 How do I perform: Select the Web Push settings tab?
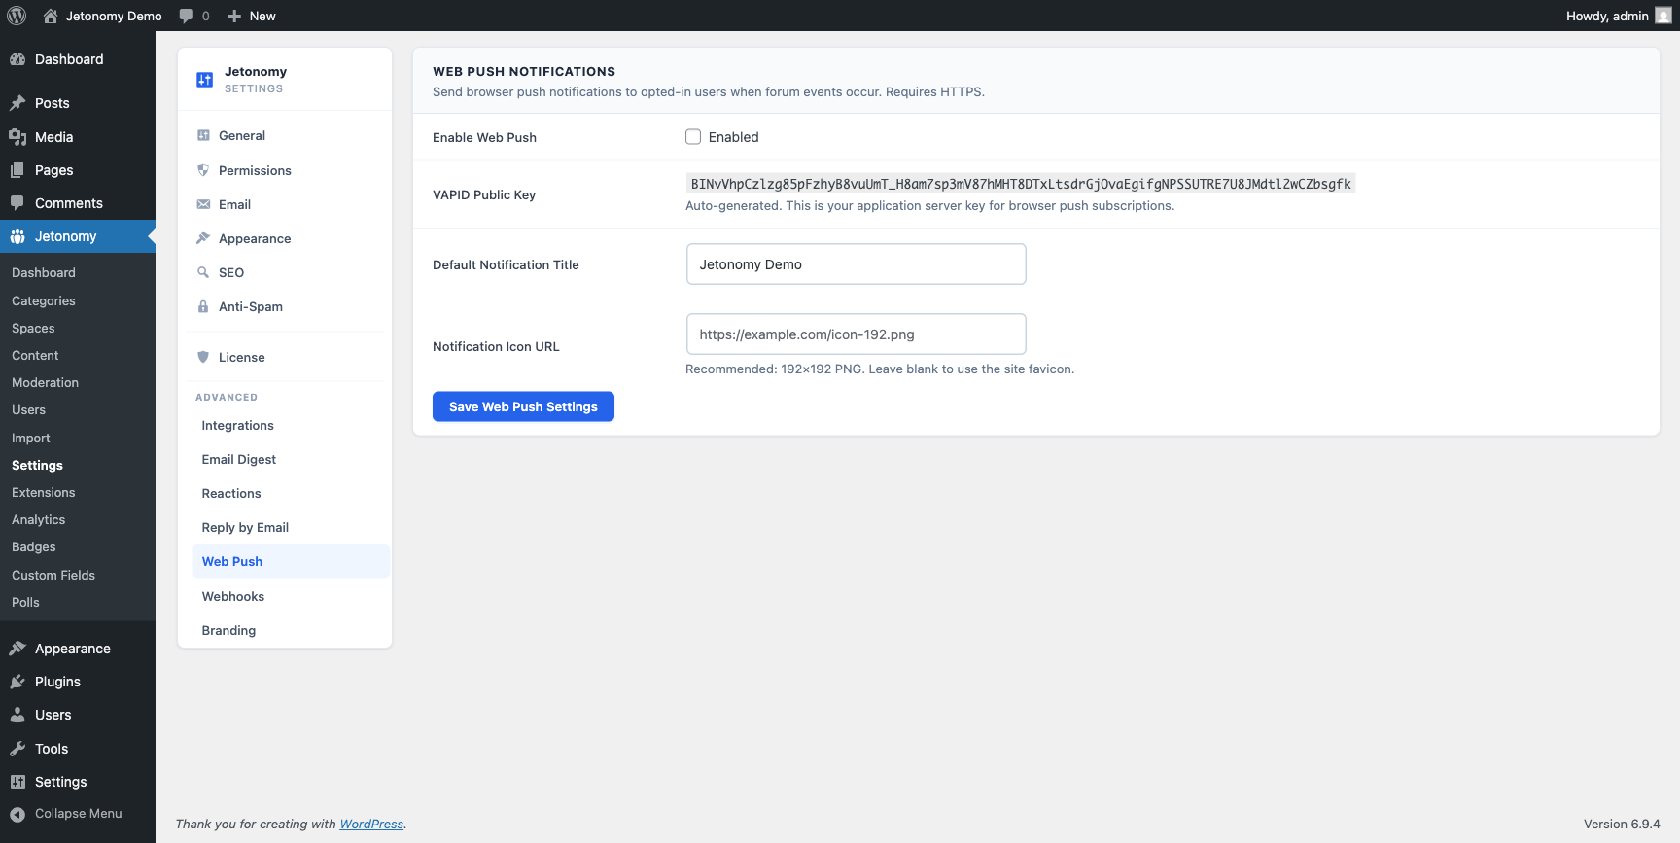pos(291,562)
